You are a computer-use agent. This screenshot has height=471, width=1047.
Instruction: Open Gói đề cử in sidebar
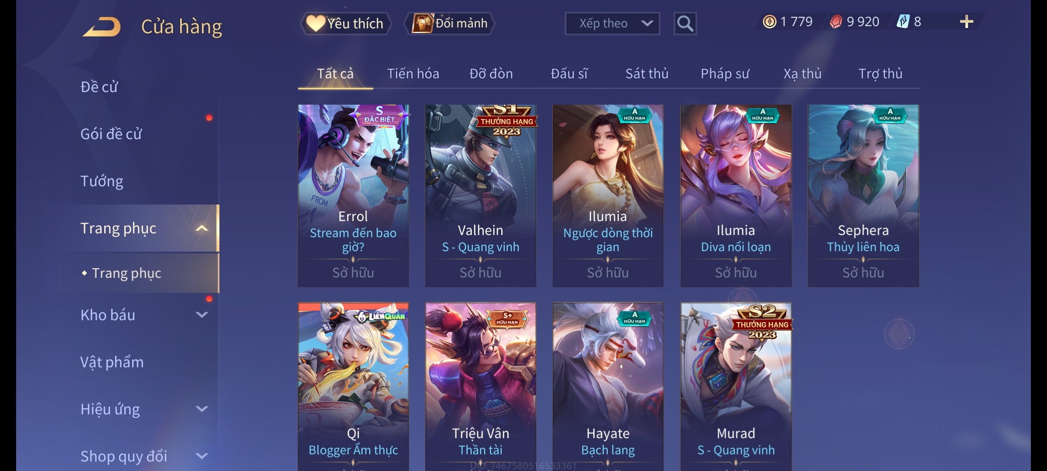(111, 134)
